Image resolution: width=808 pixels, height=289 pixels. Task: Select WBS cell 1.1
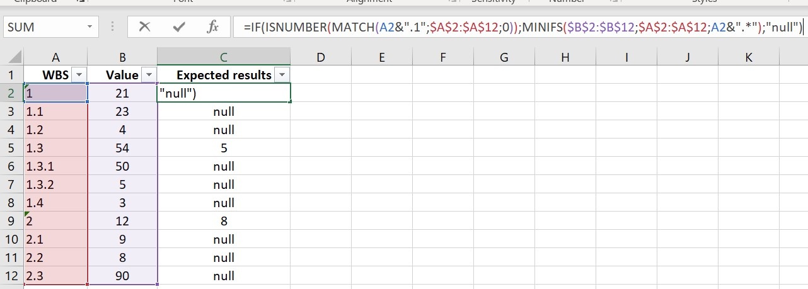[55, 111]
